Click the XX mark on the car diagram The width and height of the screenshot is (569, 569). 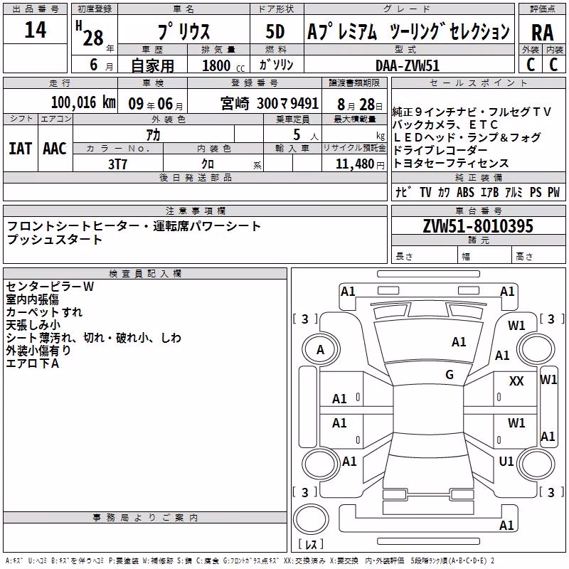pos(516,381)
